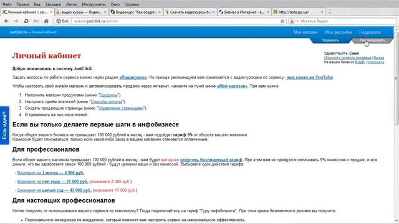
Task: Close the Видеокурс "Как создат..." tab
Action: tap(160, 12)
